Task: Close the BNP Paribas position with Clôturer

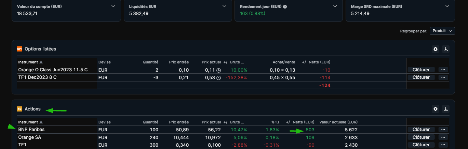Action: coord(421,130)
